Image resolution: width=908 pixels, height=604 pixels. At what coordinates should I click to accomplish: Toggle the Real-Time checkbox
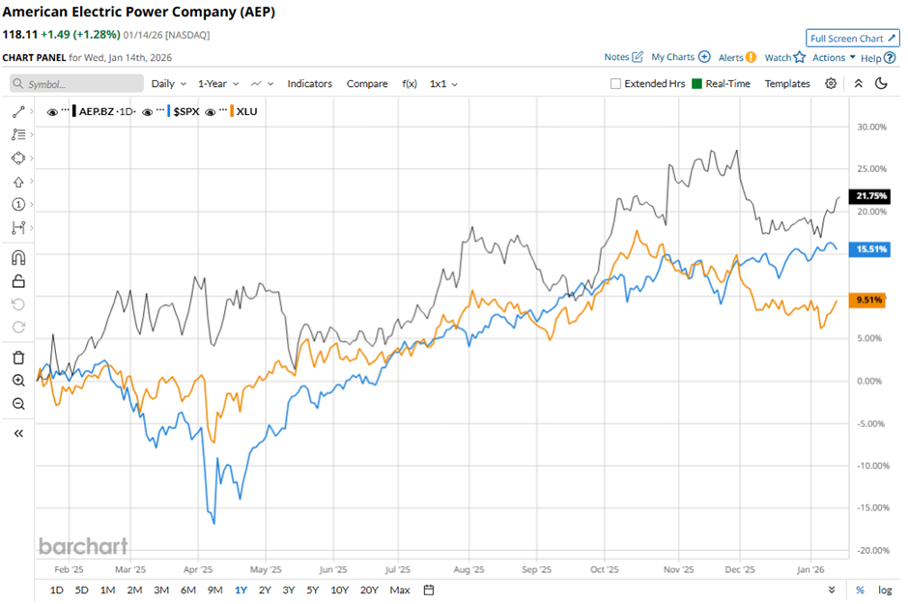point(696,84)
